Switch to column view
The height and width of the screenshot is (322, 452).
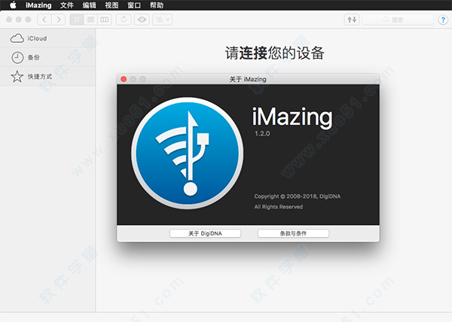(105, 20)
